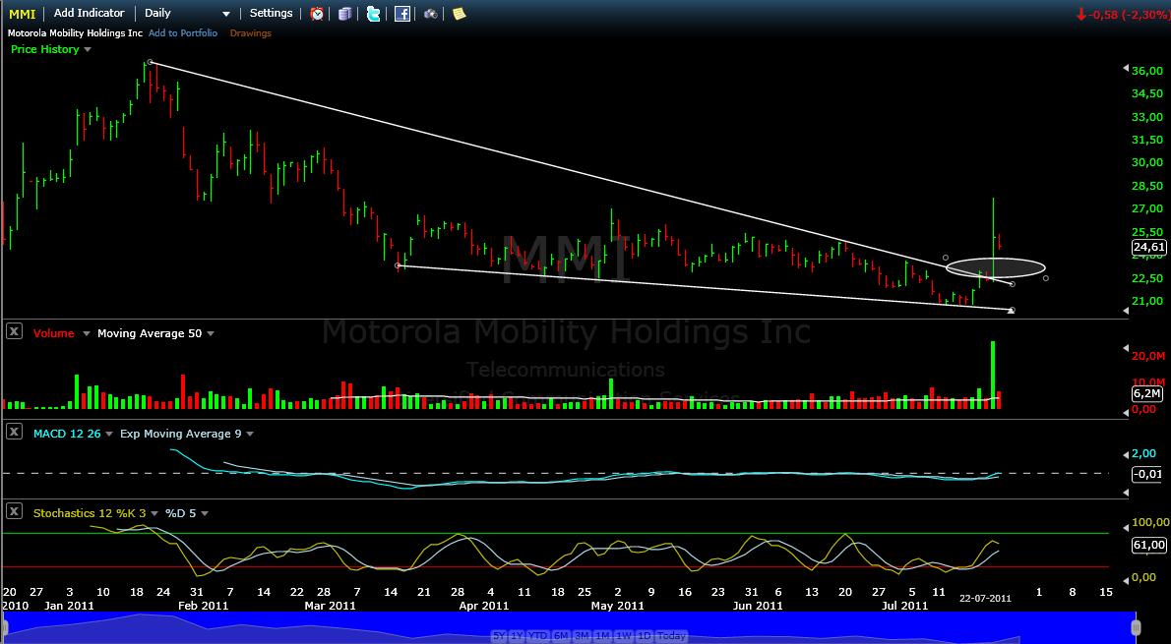Select the 1D time range
The width and height of the screenshot is (1171, 644).
point(645,636)
